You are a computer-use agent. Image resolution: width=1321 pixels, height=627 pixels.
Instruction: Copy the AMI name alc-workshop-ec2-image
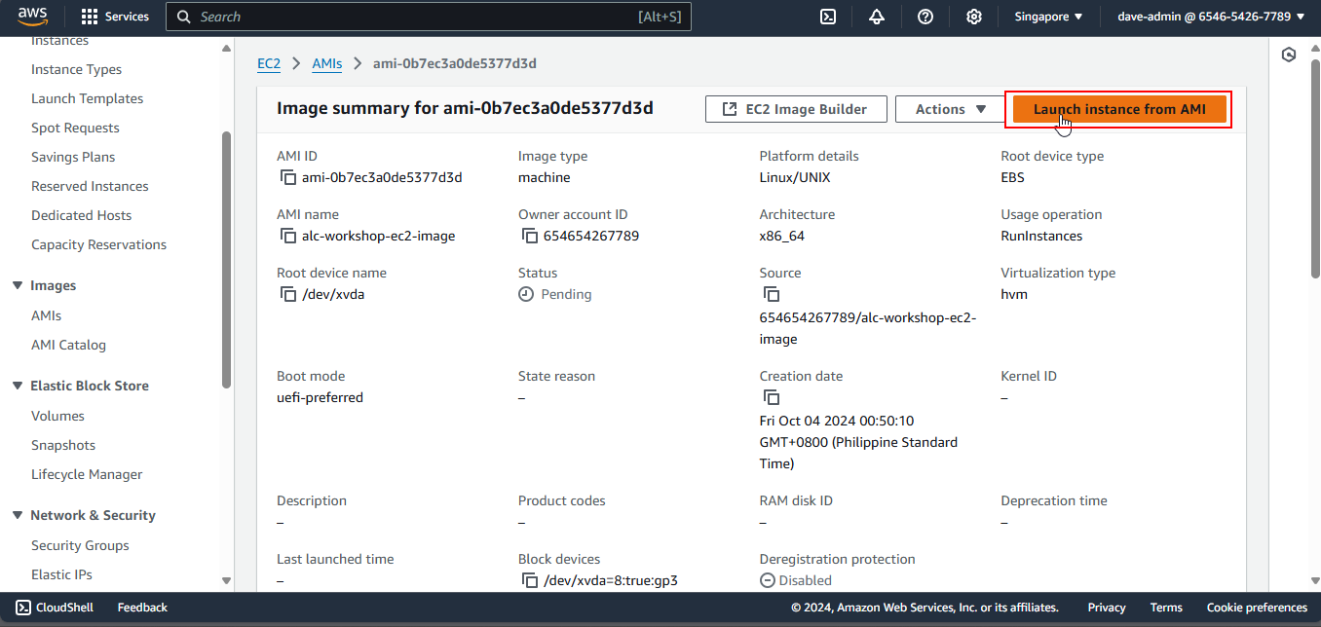[287, 236]
